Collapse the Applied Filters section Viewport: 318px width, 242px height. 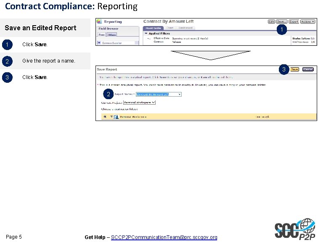[146, 33]
